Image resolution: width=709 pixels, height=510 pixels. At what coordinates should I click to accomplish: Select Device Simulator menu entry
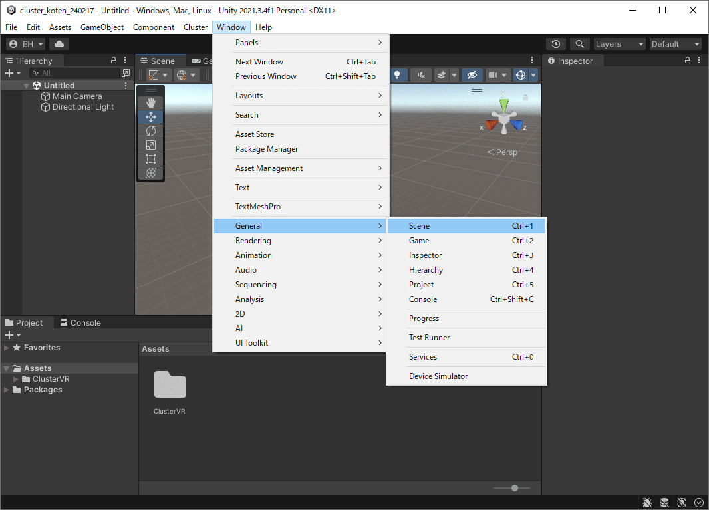click(467, 376)
